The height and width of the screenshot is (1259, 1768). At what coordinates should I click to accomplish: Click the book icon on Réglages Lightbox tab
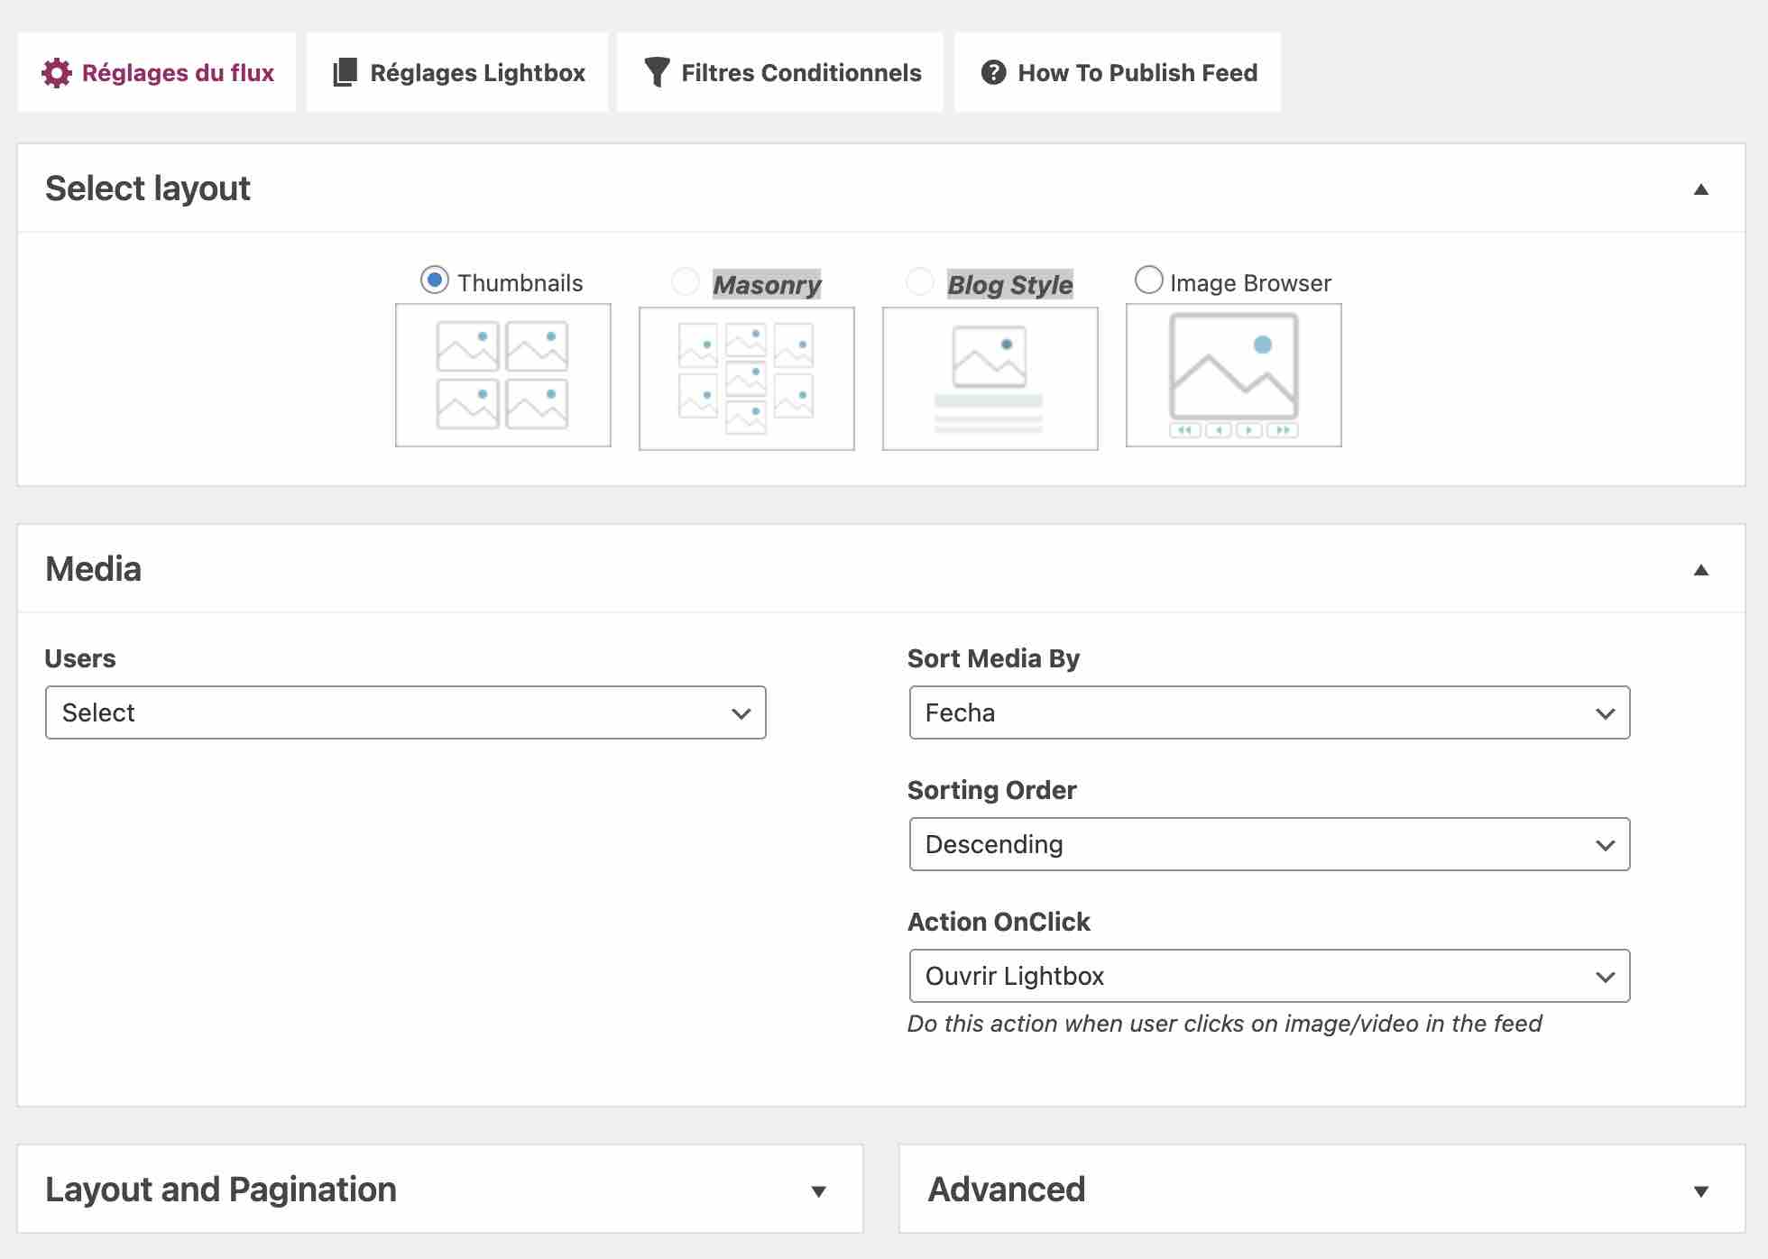345,72
